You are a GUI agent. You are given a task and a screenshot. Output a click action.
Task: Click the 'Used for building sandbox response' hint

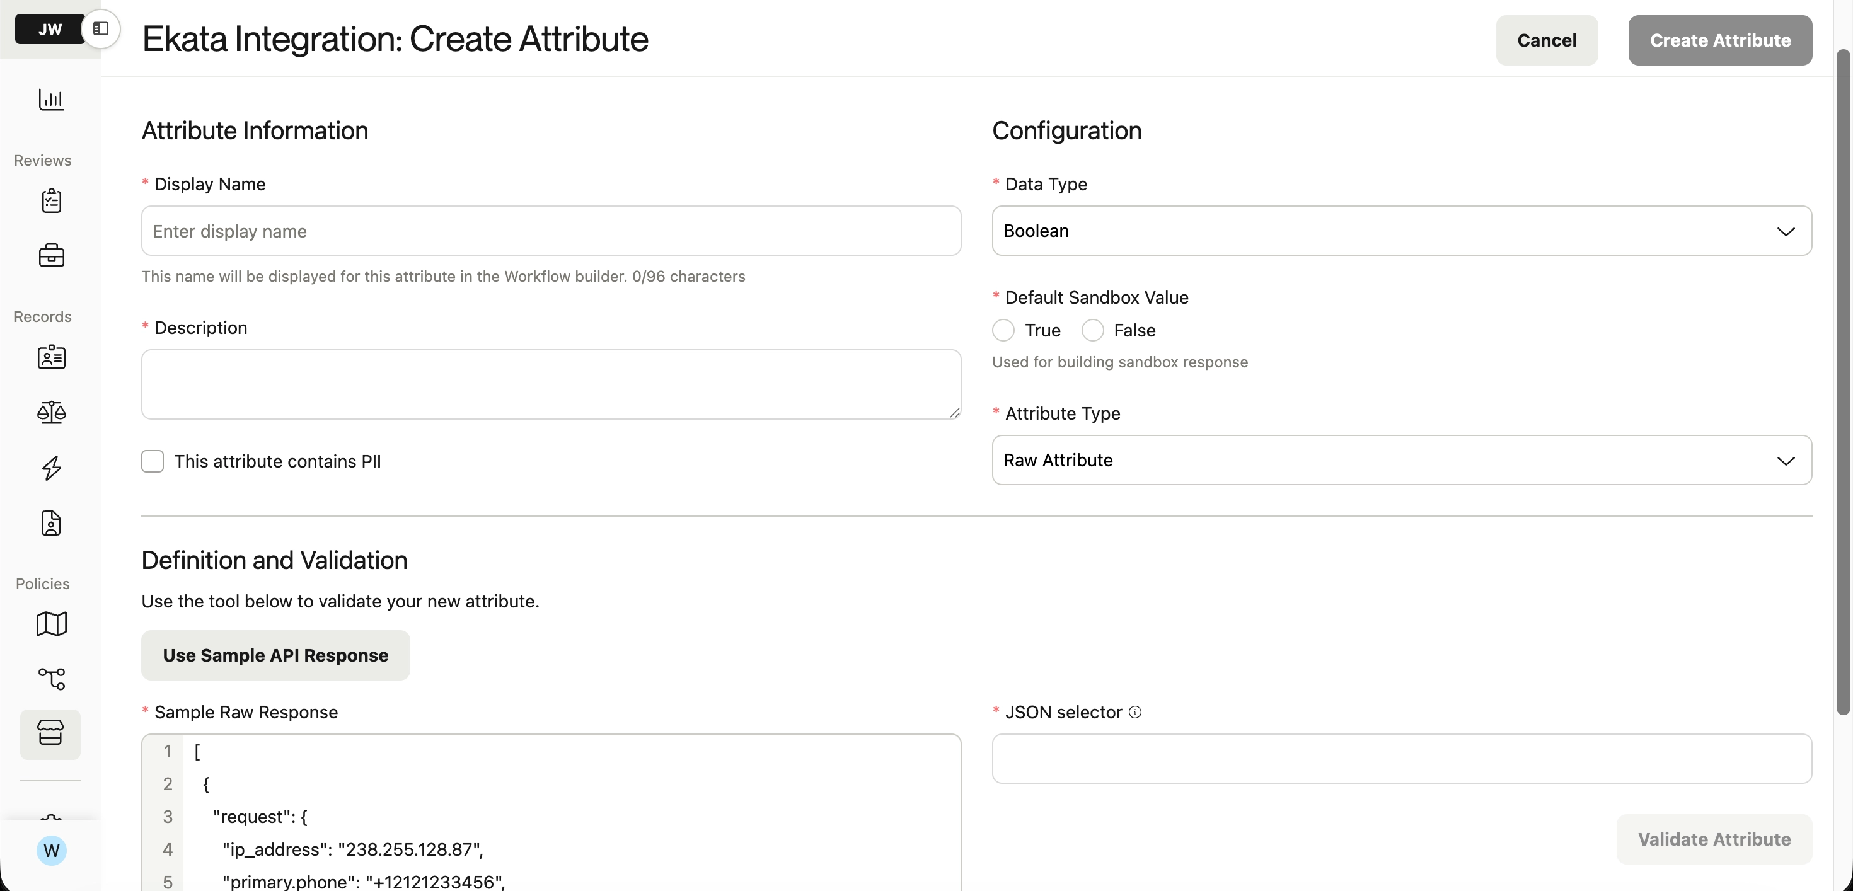[1120, 362]
